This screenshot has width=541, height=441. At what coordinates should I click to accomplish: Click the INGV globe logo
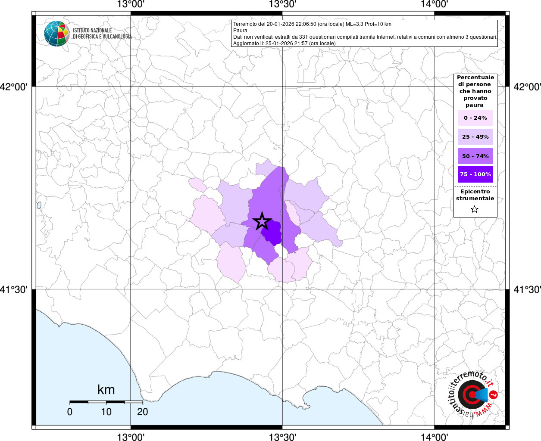56,33
